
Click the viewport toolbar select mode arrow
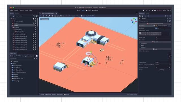40,16
